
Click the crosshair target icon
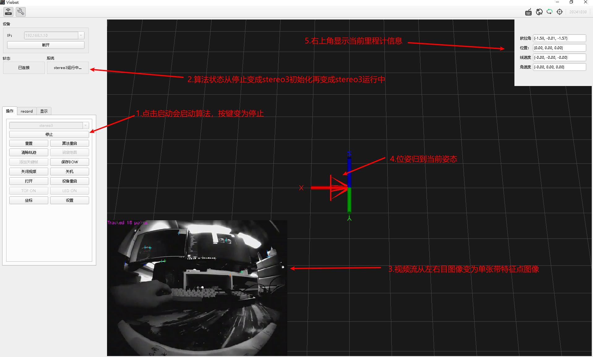[x=560, y=12]
